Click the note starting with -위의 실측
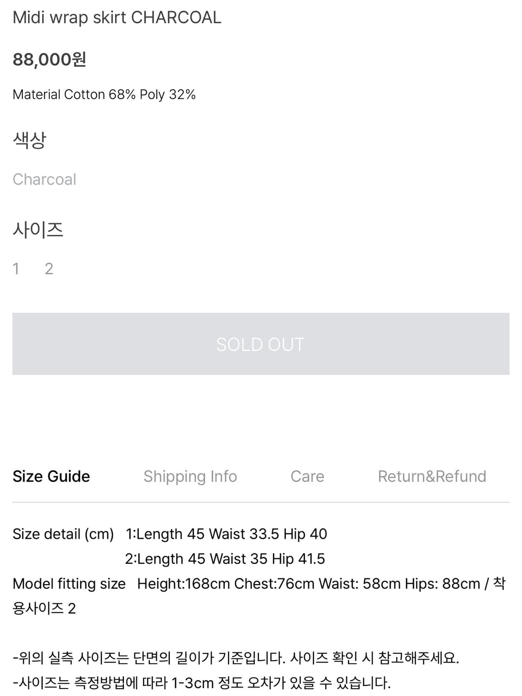Screen dimensions: 522x696 click(236, 658)
